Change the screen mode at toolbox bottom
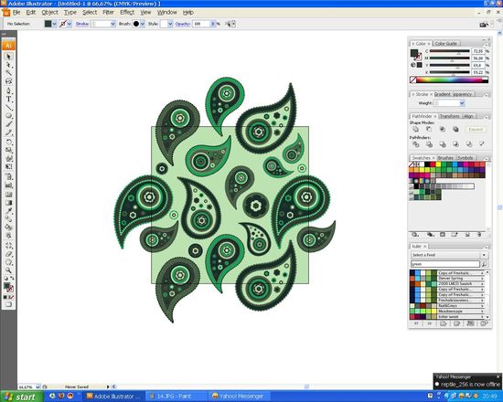 click(8, 304)
